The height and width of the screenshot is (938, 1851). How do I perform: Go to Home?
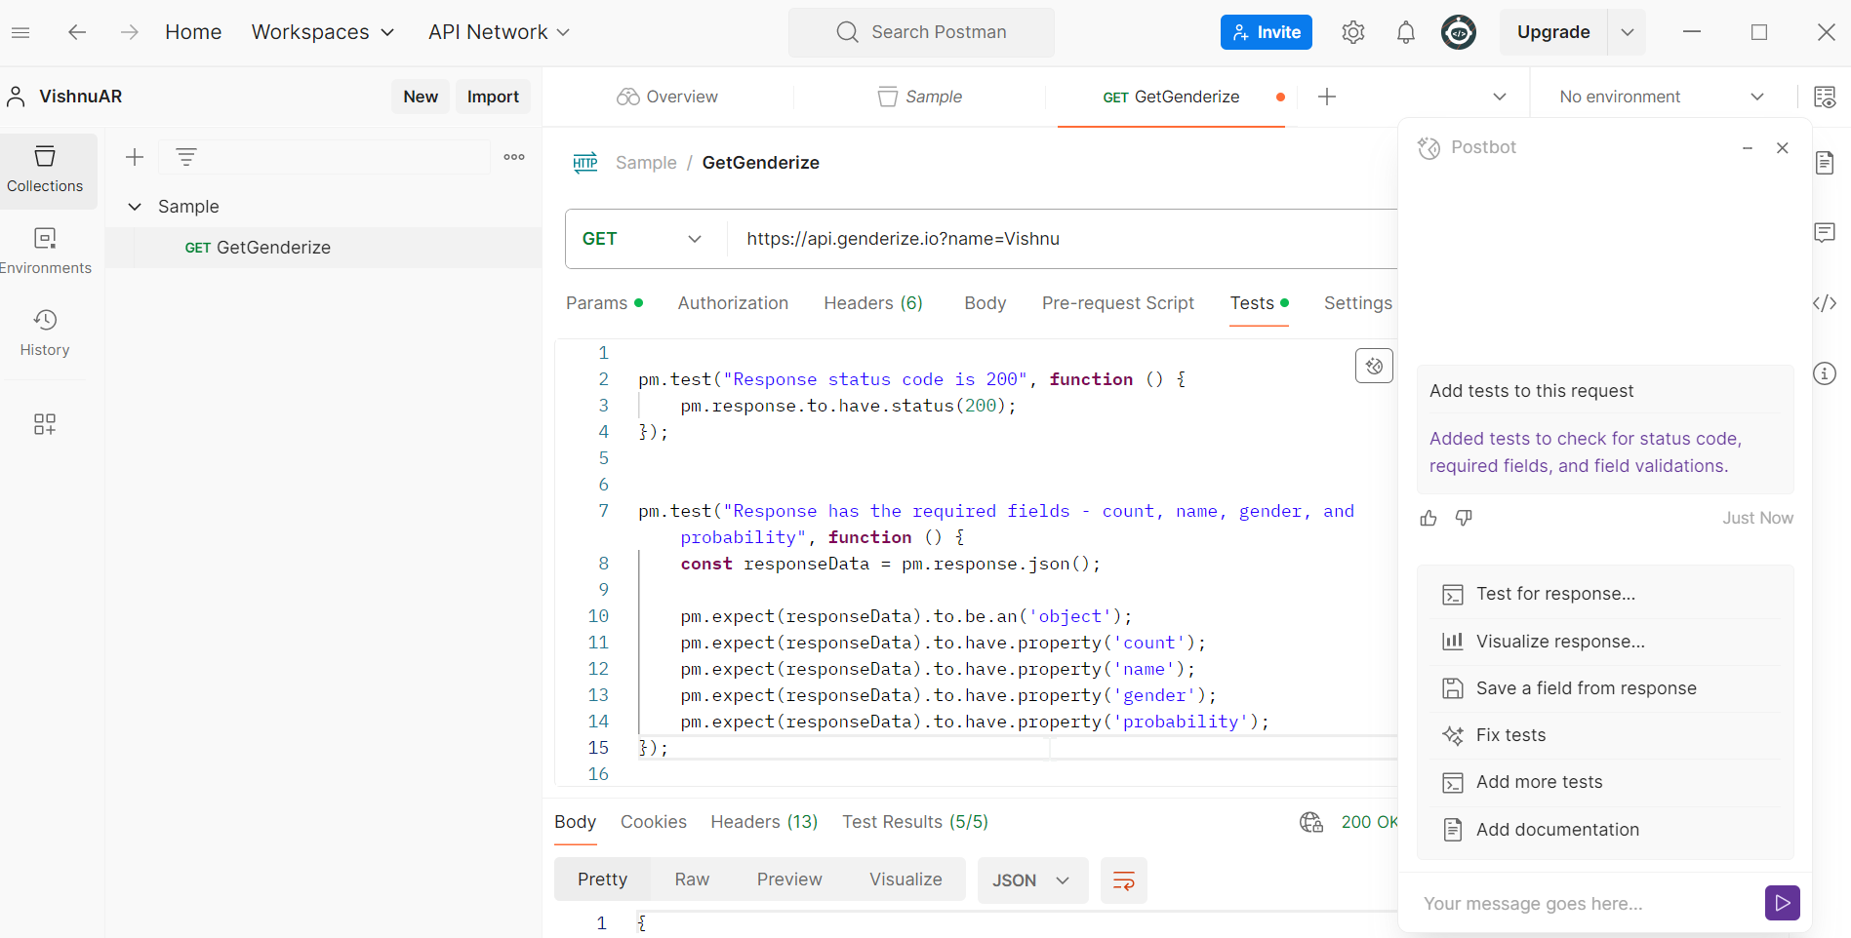193,32
